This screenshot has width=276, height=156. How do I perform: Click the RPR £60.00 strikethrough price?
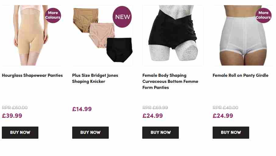[x=15, y=108]
